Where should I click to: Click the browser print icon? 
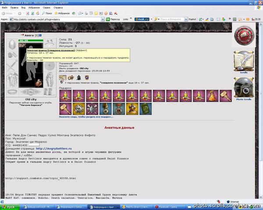pyautogui.click(x=86, y=14)
